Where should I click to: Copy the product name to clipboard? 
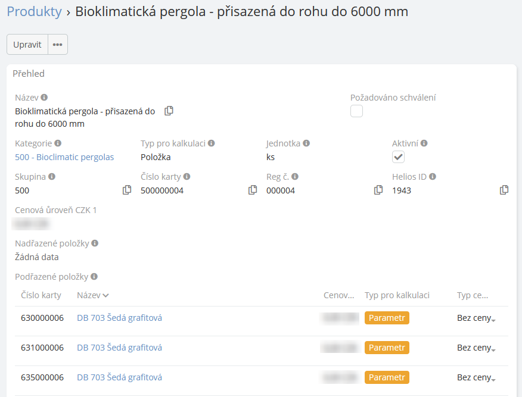169,111
